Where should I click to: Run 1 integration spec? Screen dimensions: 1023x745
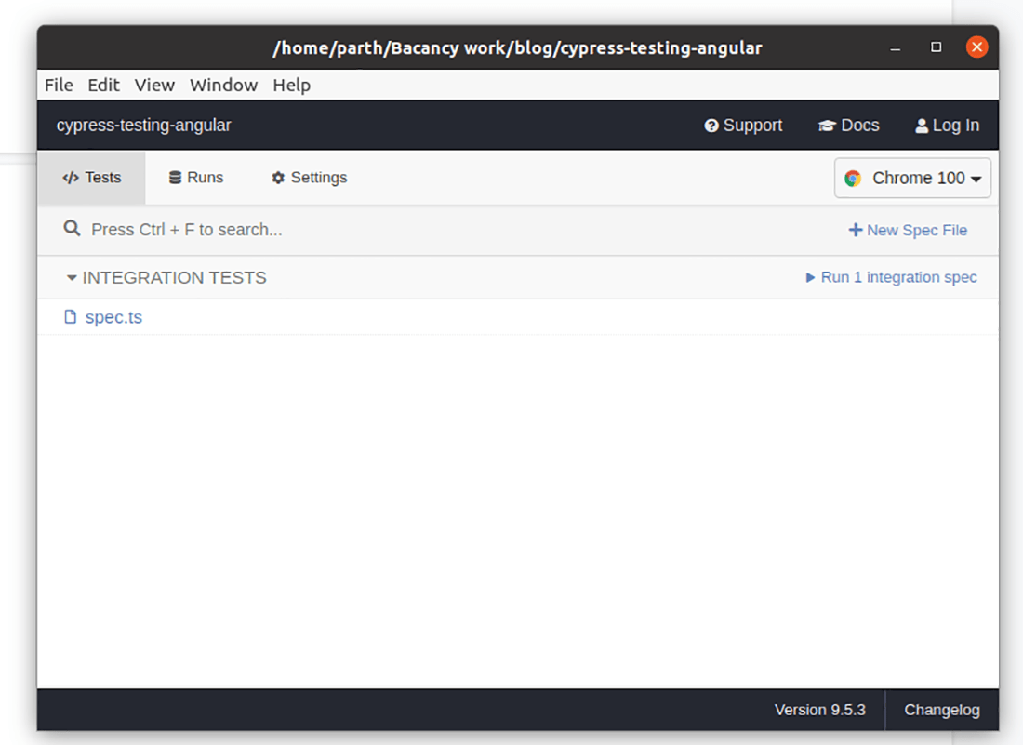tap(891, 277)
